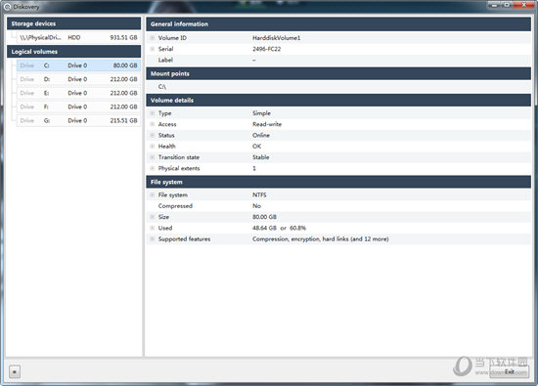
Task: Expand the Physical extents row
Action: coord(153,168)
